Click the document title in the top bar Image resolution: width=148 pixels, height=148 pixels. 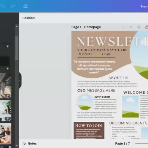145,6
